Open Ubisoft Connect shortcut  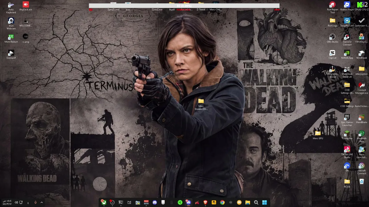(362, 169)
